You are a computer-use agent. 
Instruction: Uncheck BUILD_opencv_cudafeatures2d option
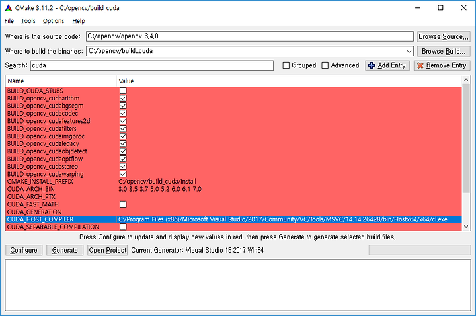(123, 121)
